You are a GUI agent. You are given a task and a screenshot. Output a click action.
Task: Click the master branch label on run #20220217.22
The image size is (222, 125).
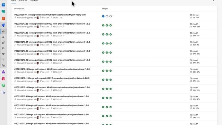click(x=45, y=63)
